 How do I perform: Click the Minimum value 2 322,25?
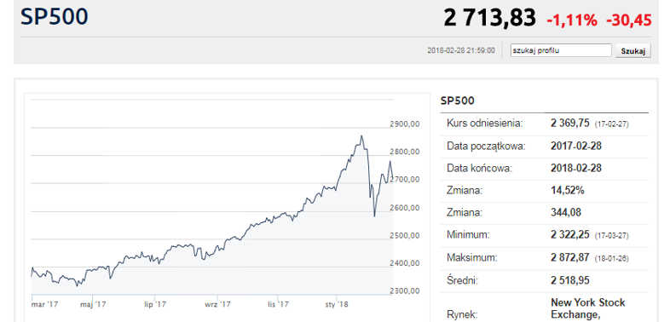(570, 235)
